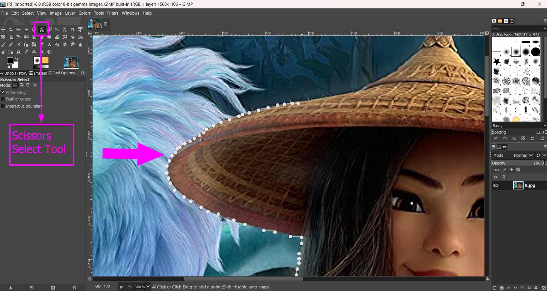Switch to the Undo History tab
This screenshot has width=547, height=291.
[14, 73]
